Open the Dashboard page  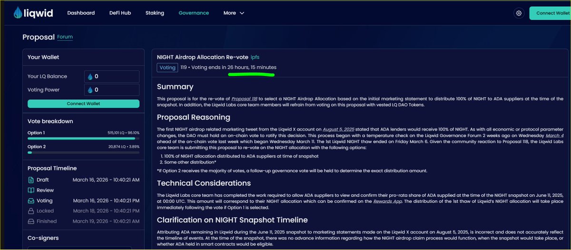81,13
